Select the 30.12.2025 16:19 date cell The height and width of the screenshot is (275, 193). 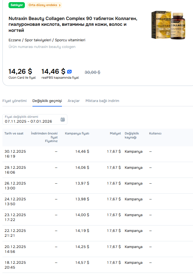[x=15, y=154]
